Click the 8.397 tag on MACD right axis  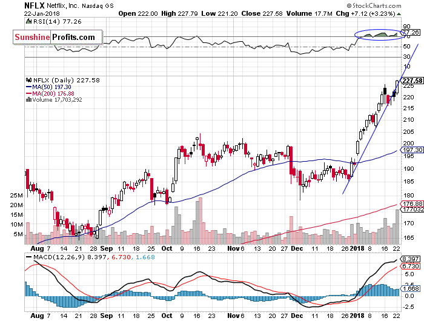[411, 259]
